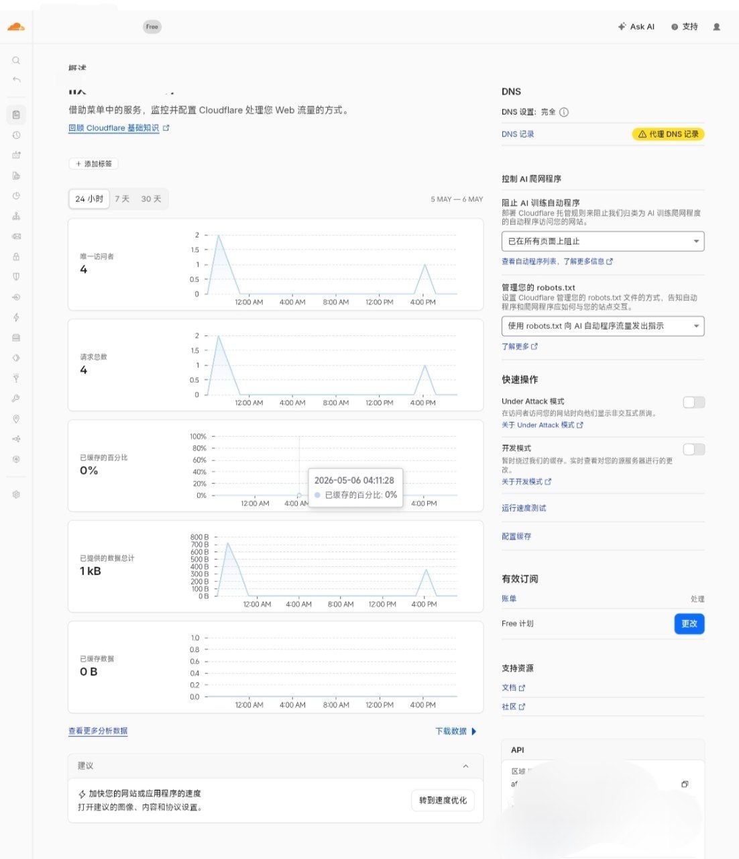Click the 已缓存数据 value 0 B
The height and width of the screenshot is (859, 739).
coord(89,672)
